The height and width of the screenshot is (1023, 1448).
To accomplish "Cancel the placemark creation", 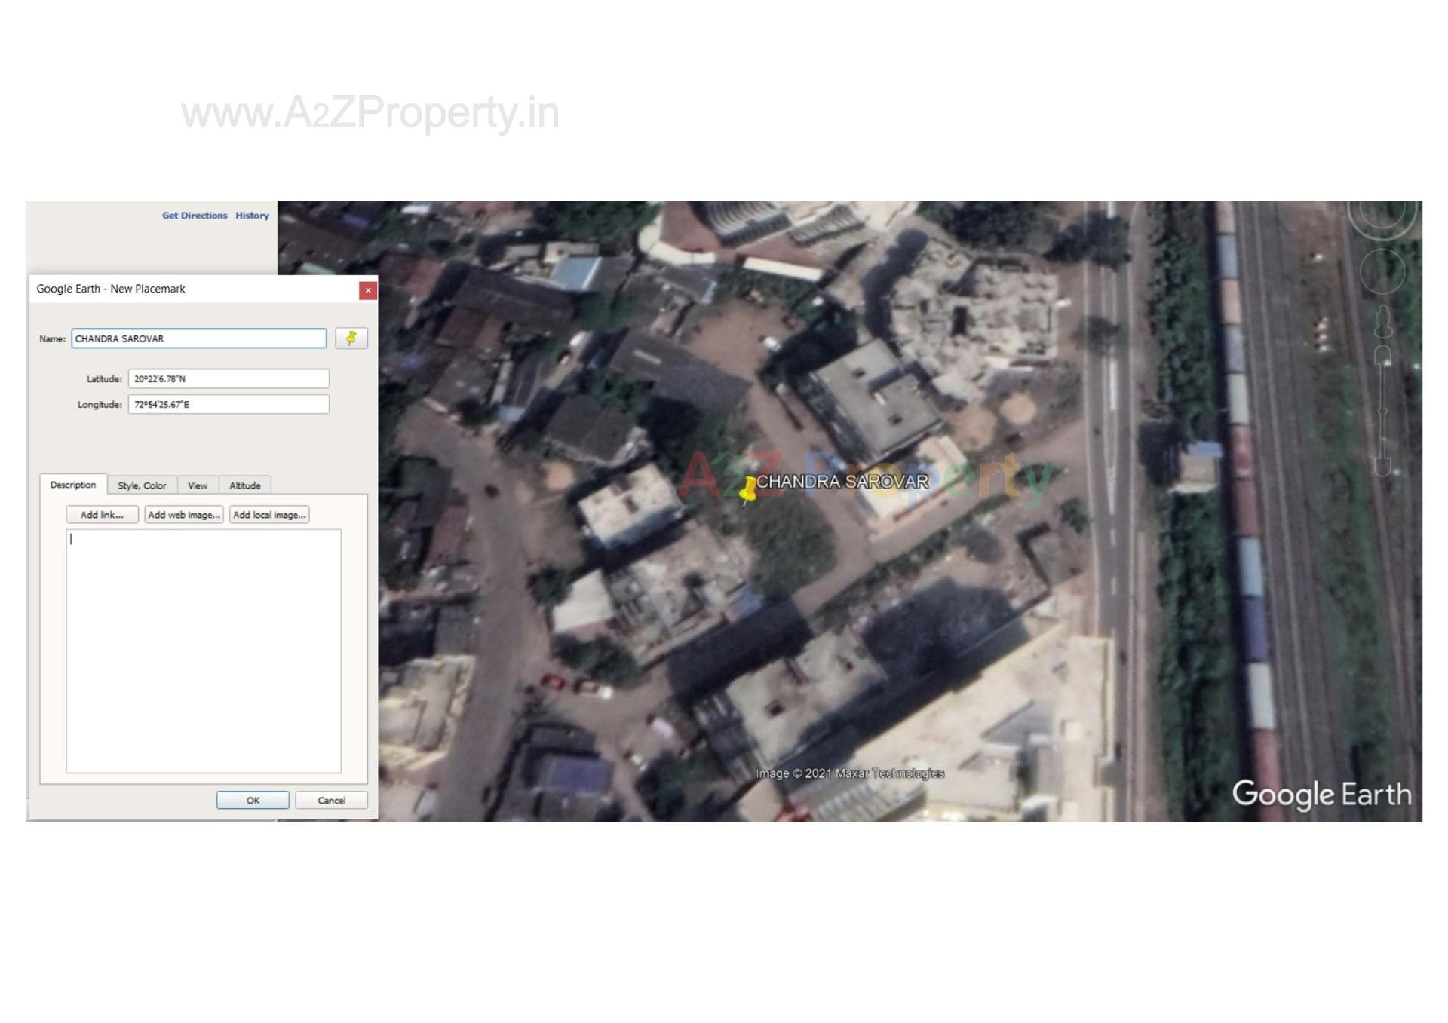I will coord(331,800).
